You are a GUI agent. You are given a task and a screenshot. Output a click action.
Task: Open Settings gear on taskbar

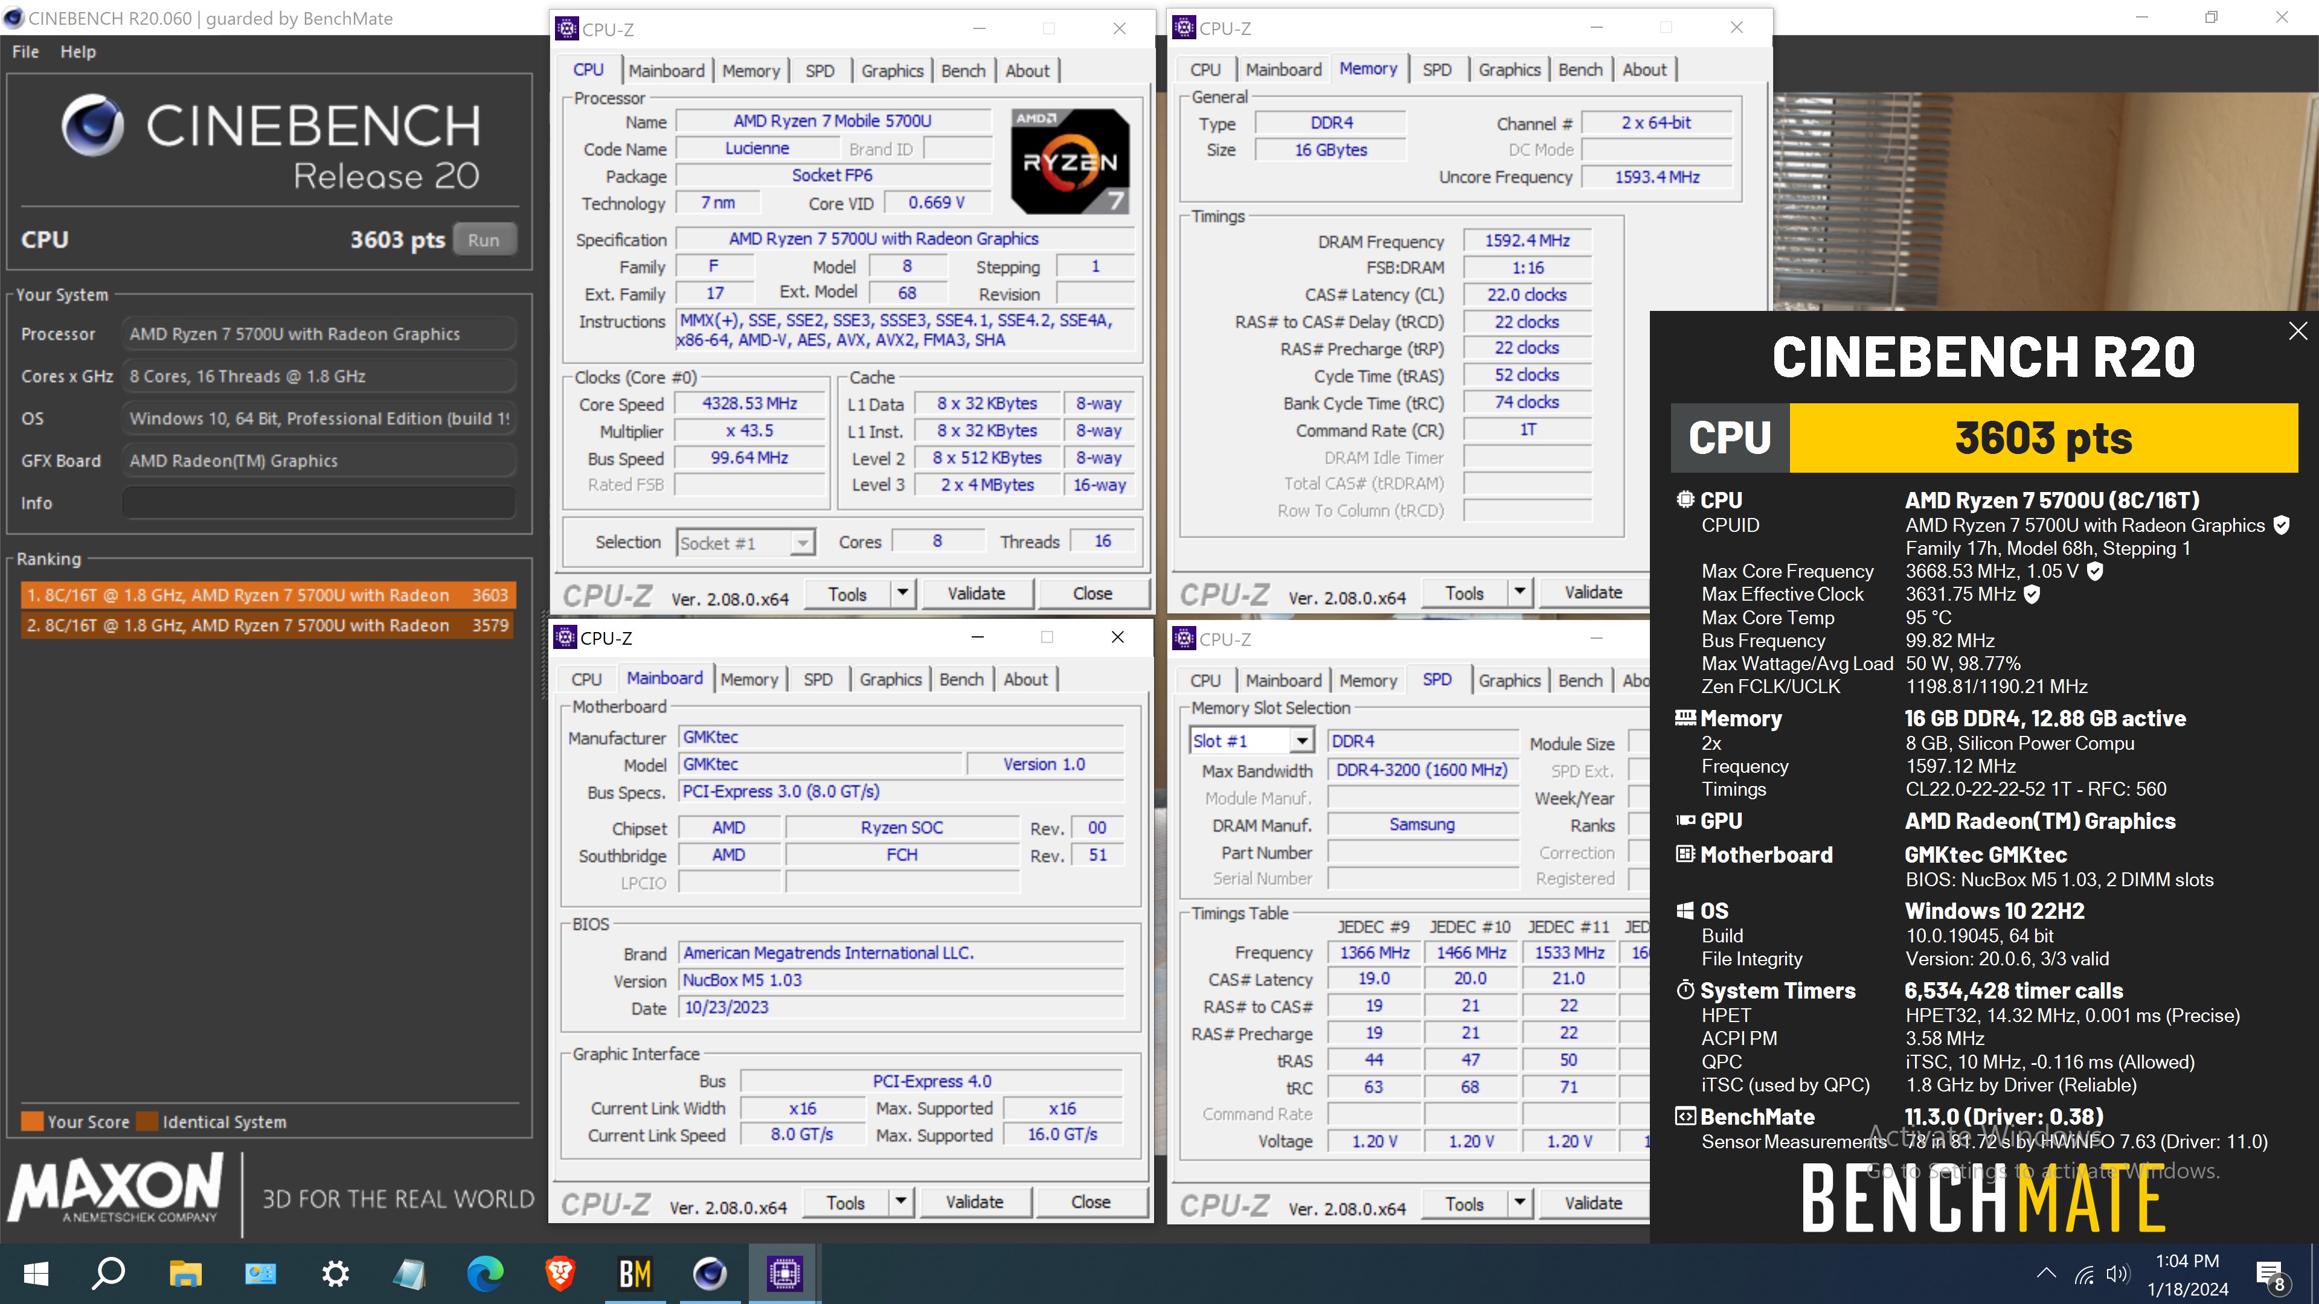click(335, 1273)
